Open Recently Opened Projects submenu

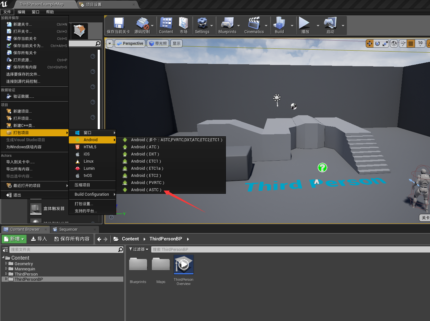click(34, 186)
